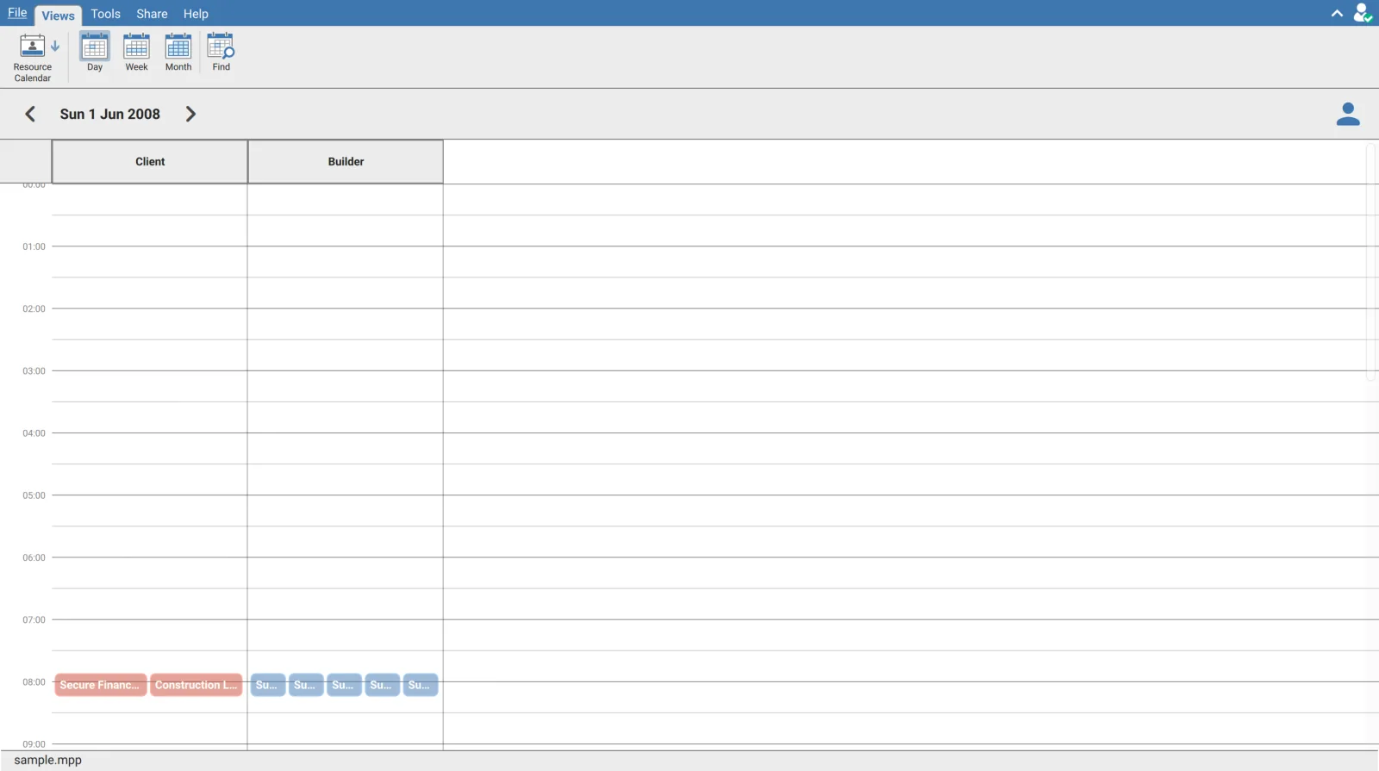The height and width of the screenshot is (771, 1379).
Task: Click the 02:00 time label
Action: [x=34, y=308]
